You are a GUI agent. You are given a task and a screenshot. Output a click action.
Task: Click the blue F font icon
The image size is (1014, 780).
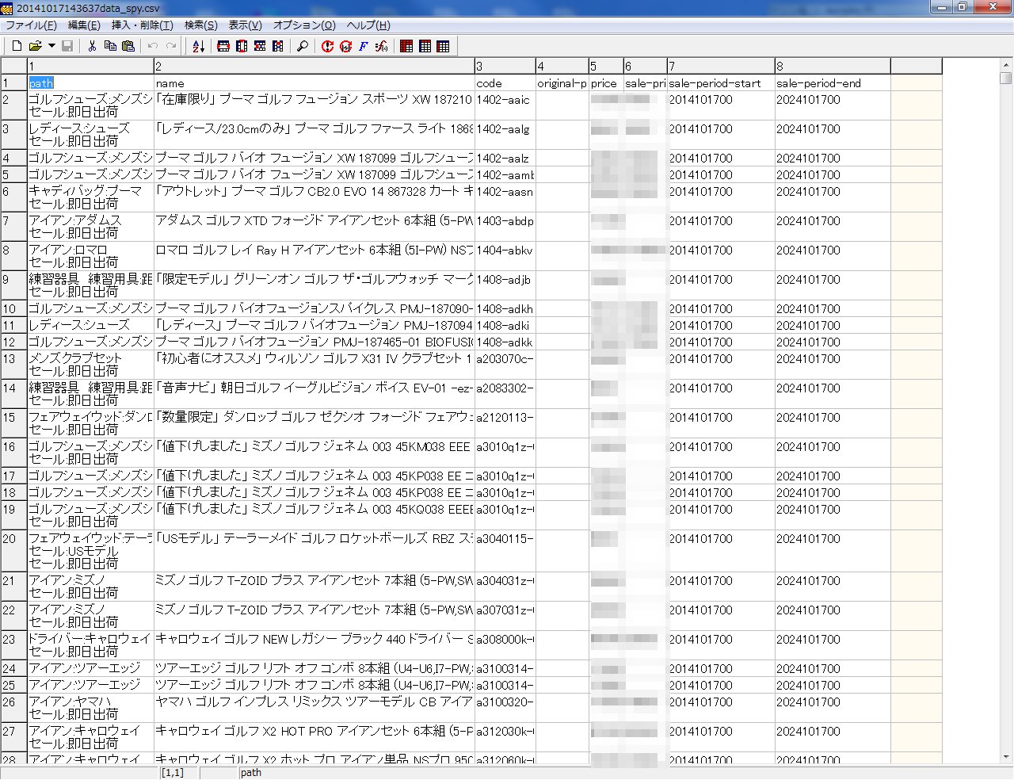pos(364,47)
